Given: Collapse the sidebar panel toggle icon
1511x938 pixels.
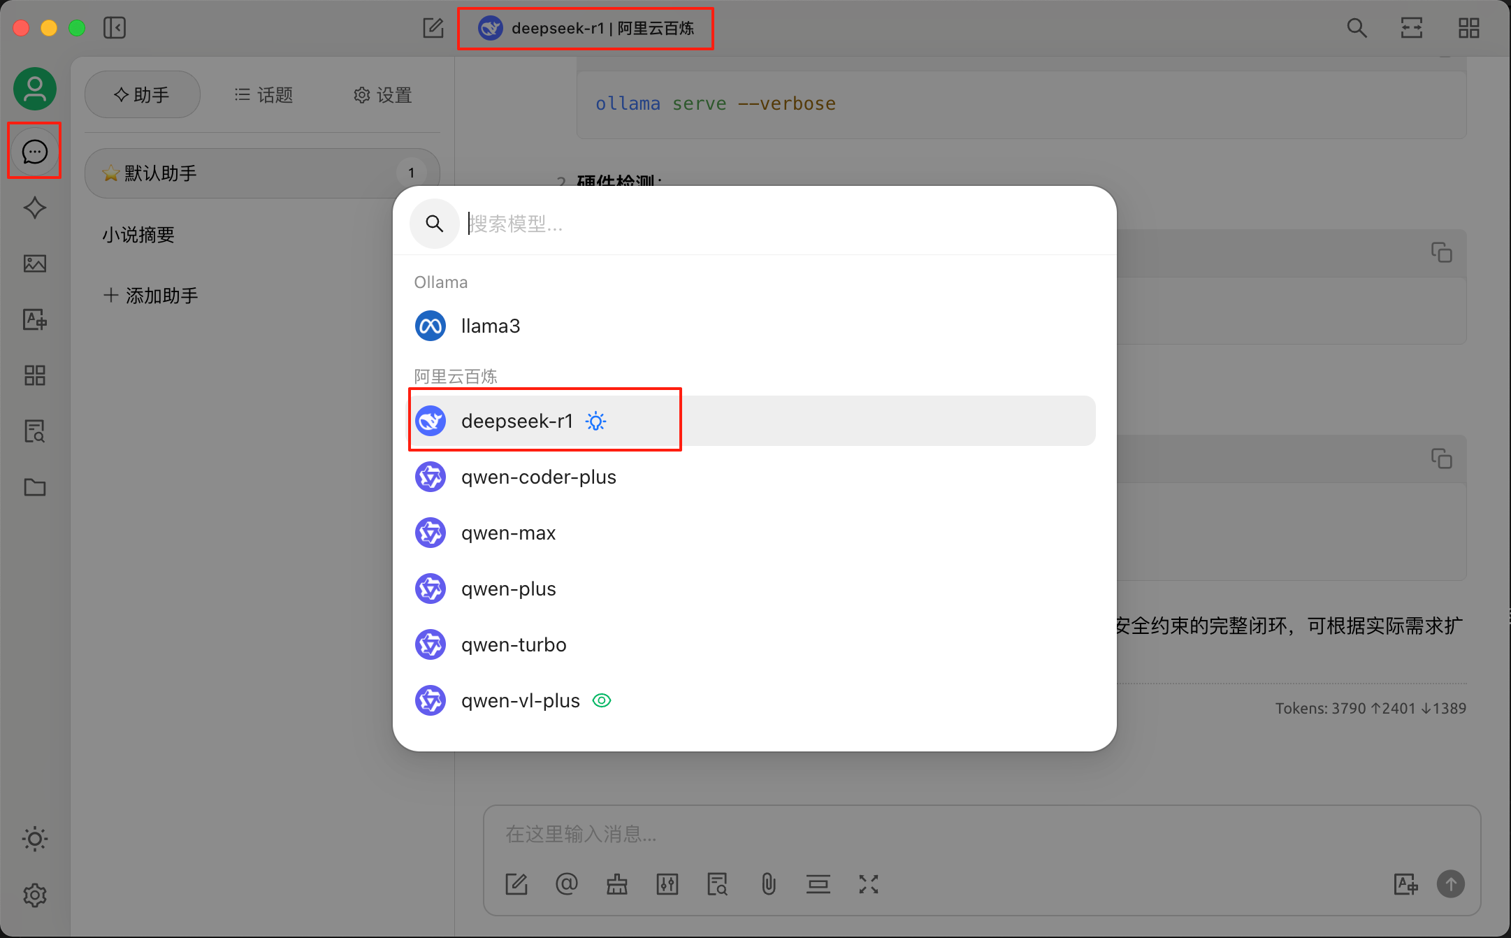Looking at the screenshot, I should [115, 28].
